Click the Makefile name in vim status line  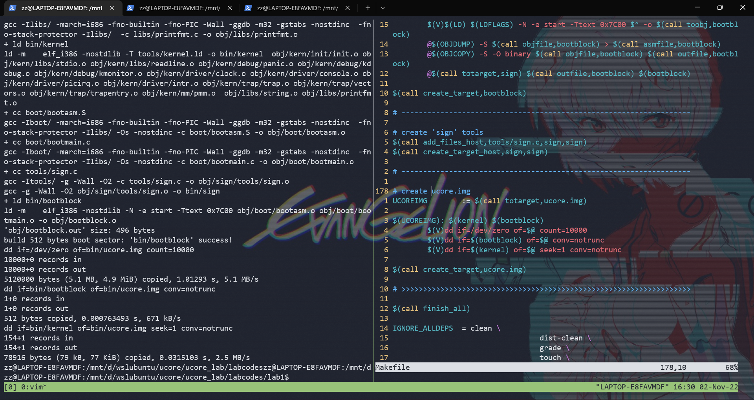pos(393,367)
